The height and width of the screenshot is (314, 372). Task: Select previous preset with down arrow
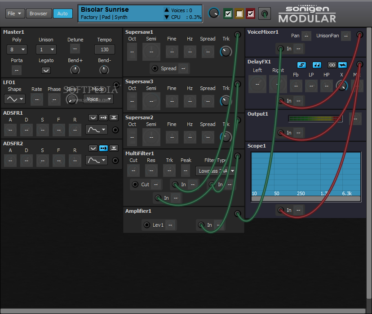coord(167,17)
